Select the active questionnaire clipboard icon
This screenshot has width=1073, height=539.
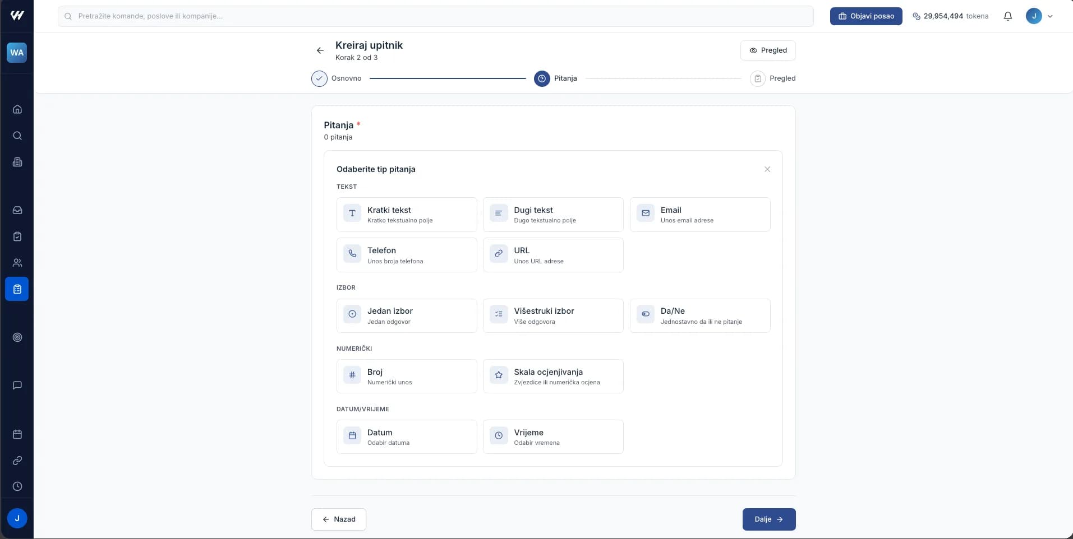17,289
